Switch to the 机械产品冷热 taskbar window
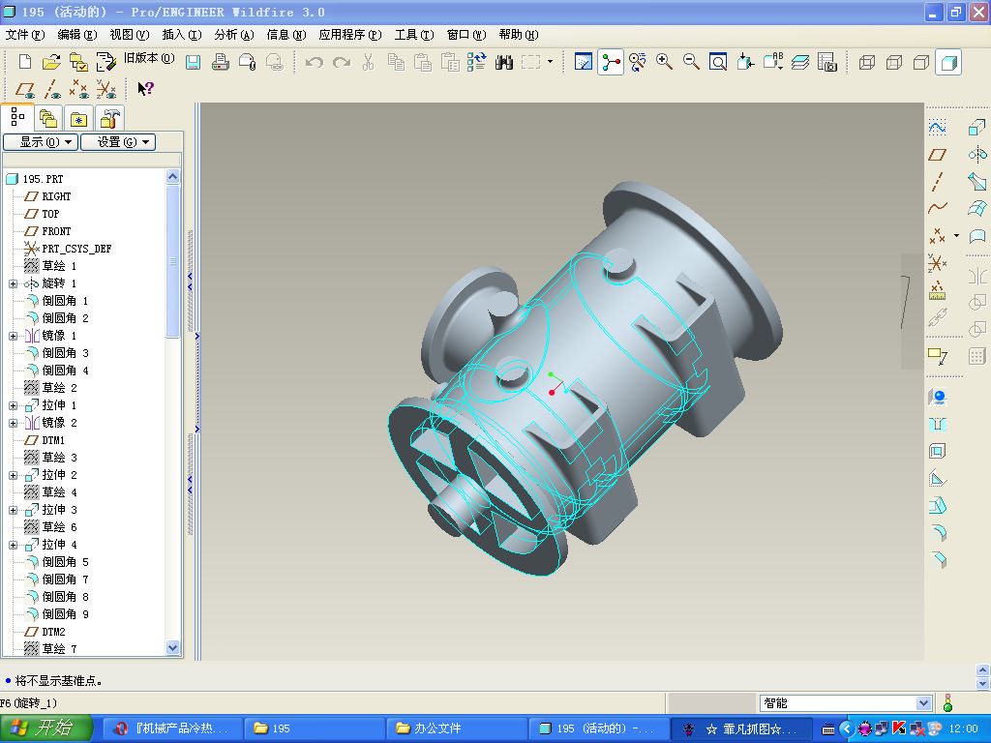 (x=172, y=728)
